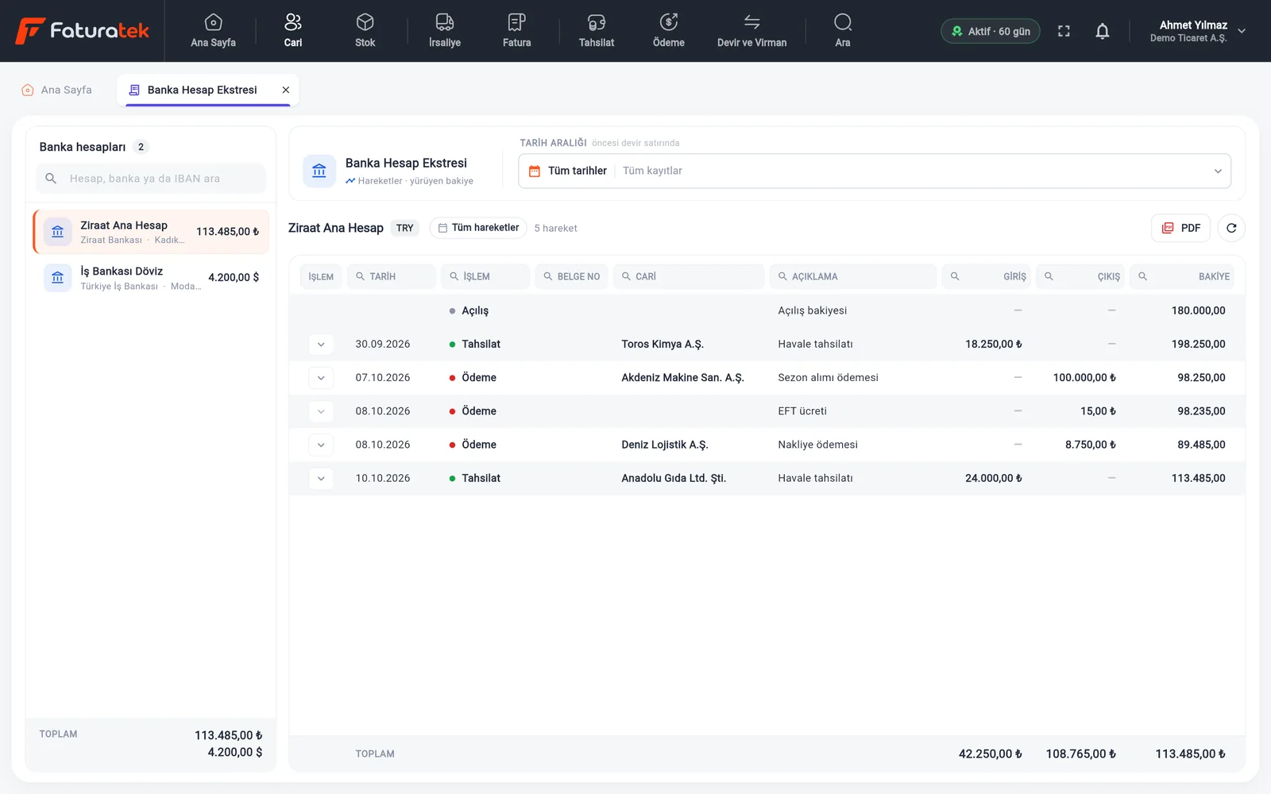Click the BELGE NO column filter

(x=571, y=276)
